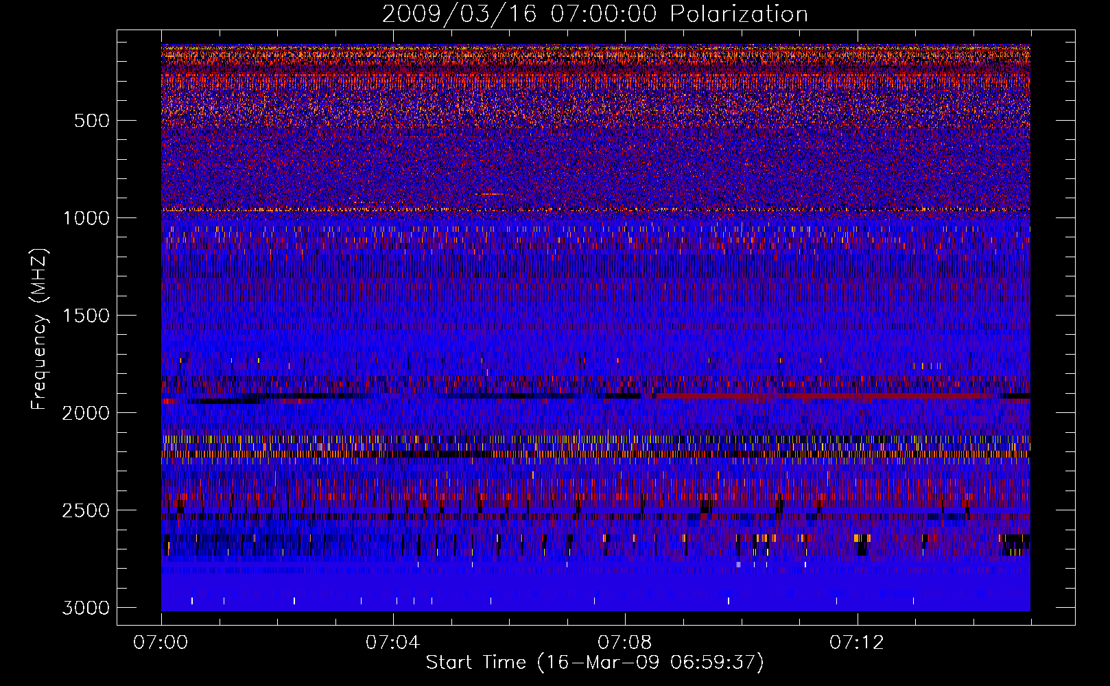Click the yellow-striped band near 2200 MHz
Screen dimensions: 1110x686
coord(595,453)
